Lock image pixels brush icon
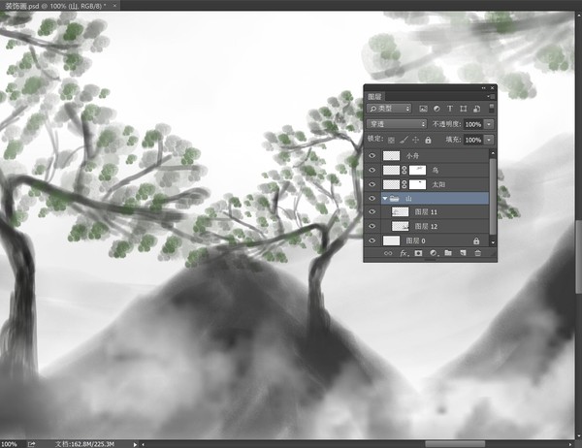The width and height of the screenshot is (582, 448). [x=404, y=140]
